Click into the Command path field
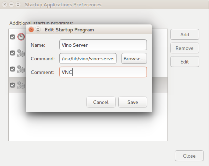This screenshot has height=166, width=209. [x=88, y=59]
